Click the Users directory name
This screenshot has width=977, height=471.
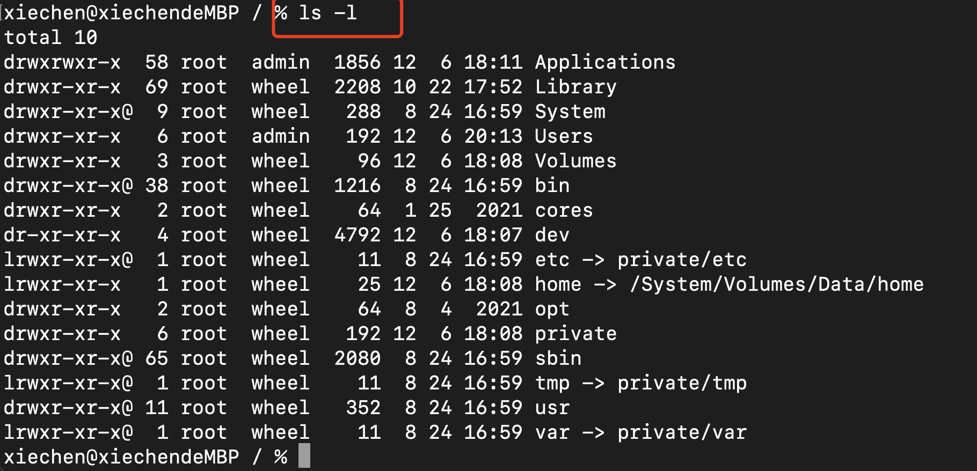tap(564, 136)
